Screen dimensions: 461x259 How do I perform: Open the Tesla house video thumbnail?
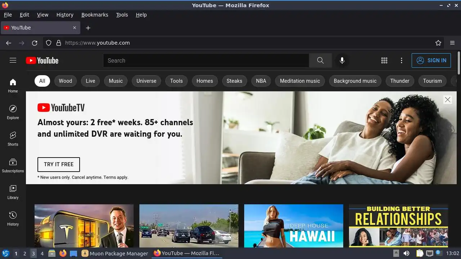pyautogui.click(x=84, y=226)
